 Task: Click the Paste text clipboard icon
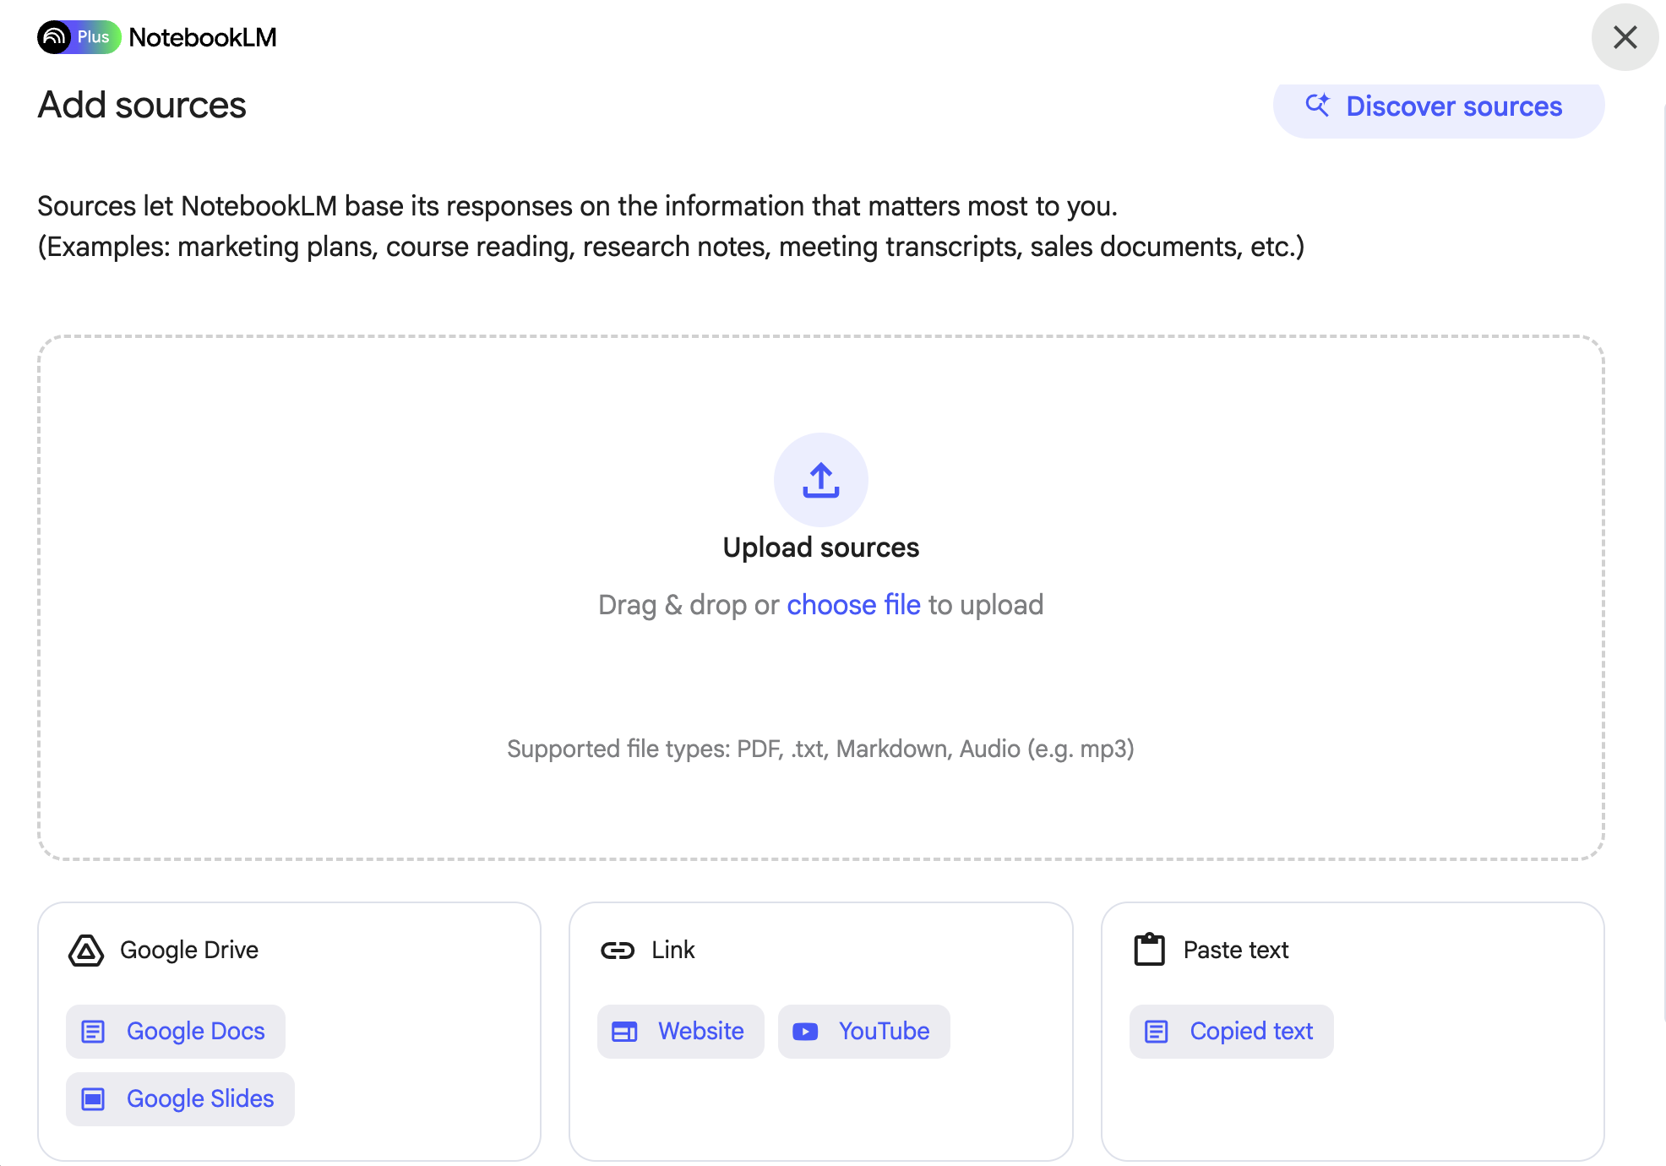1149,950
